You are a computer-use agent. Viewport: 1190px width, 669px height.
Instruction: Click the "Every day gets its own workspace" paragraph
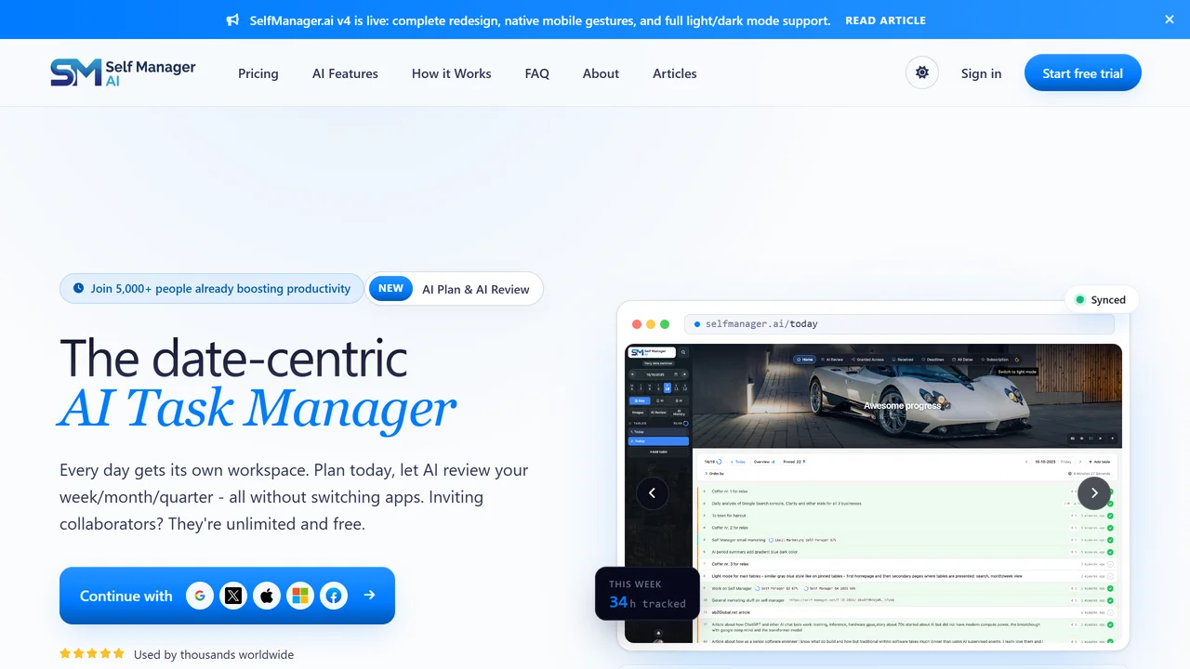click(x=294, y=497)
